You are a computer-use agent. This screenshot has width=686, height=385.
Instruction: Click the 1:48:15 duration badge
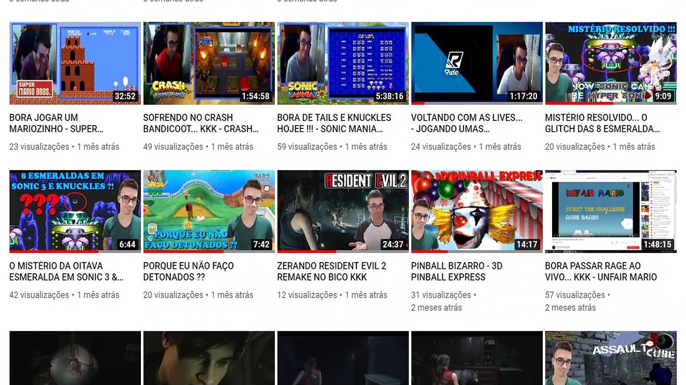658,244
